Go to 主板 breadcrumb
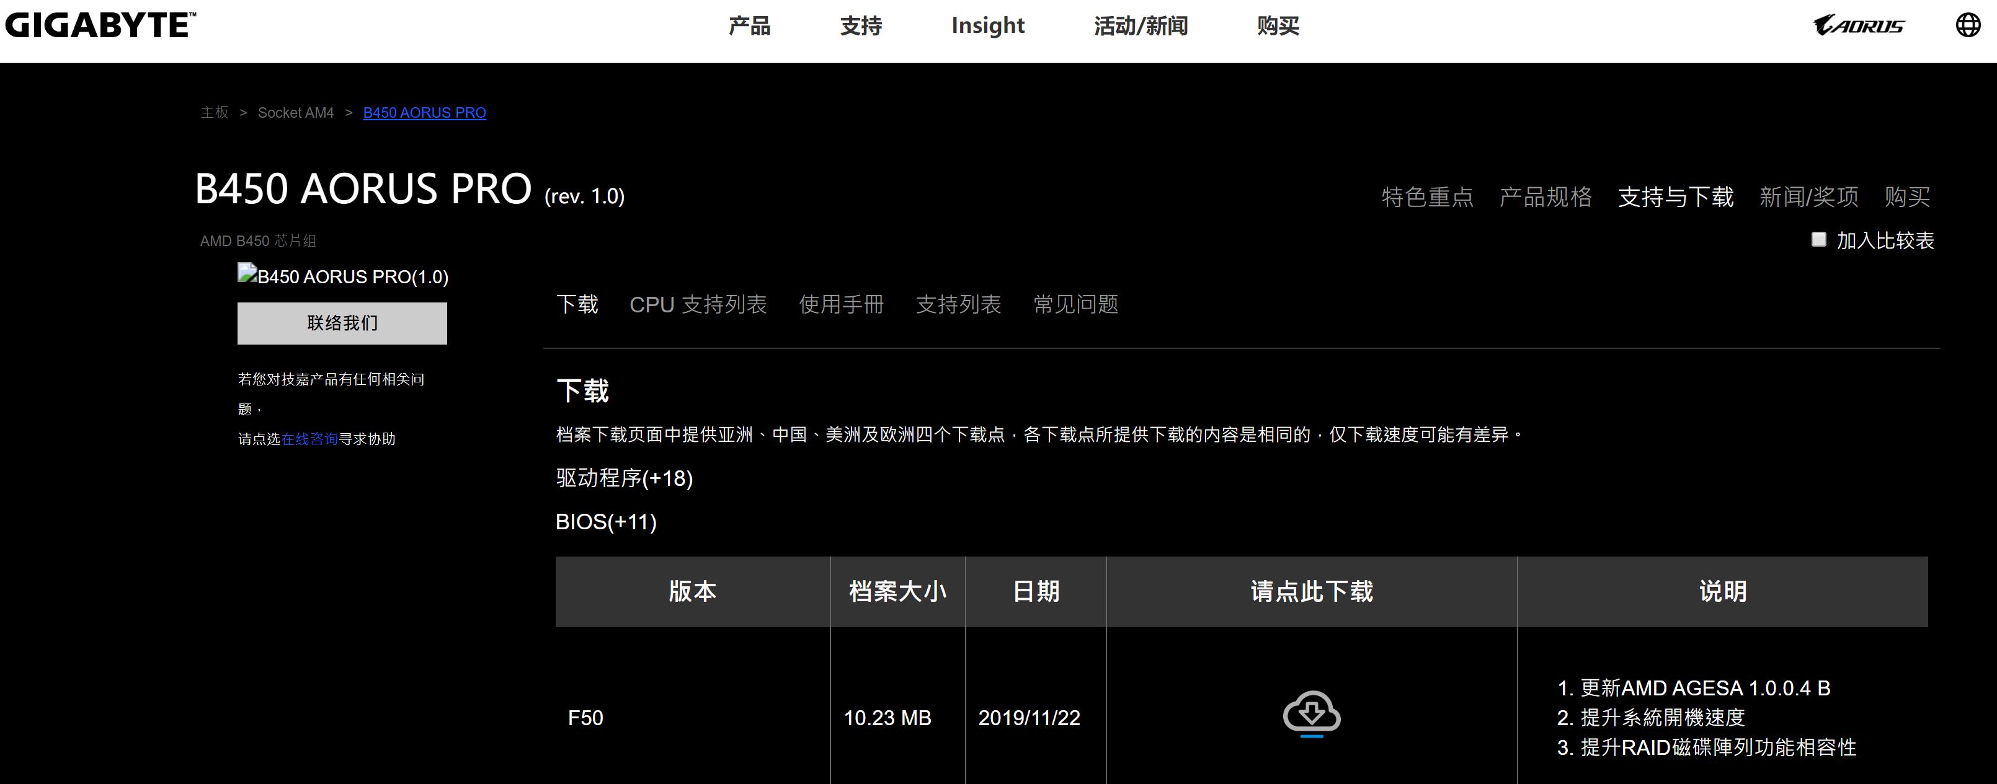The image size is (1997, 784). click(x=215, y=113)
